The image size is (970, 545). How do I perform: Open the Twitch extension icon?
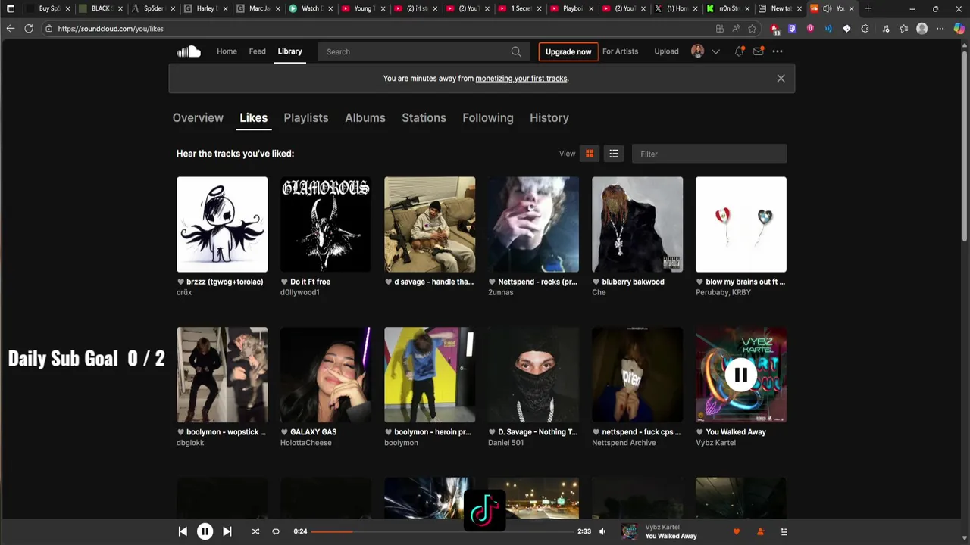792,29
